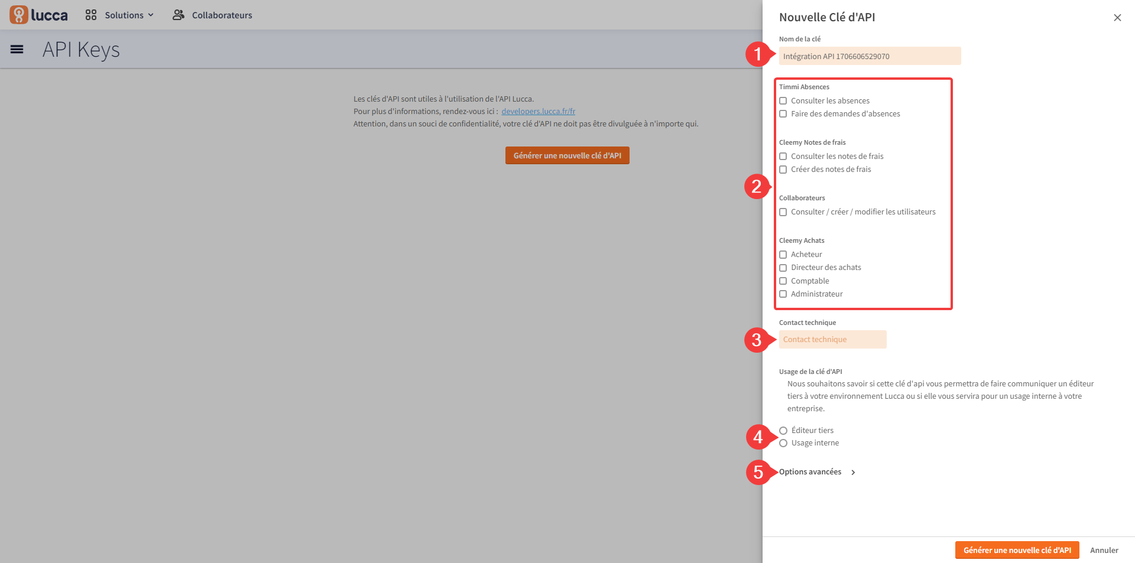Image resolution: width=1135 pixels, height=563 pixels.
Task: Click Annuler to cancel
Action: pos(1104,550)
